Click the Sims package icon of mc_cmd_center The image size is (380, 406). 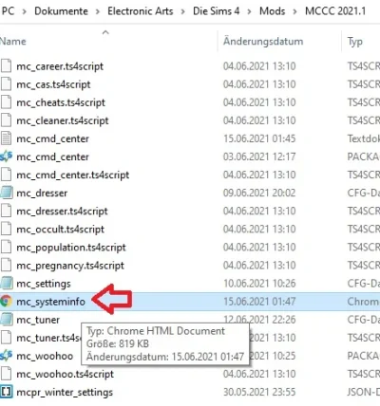point(6,157)
